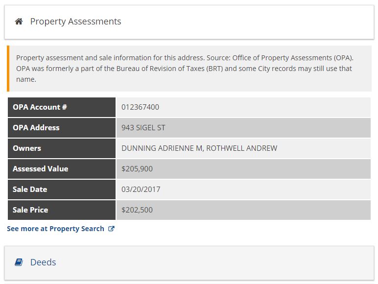Click the Sale Price row label
Viewport: 378px width, 284px height.
(62, 210)
